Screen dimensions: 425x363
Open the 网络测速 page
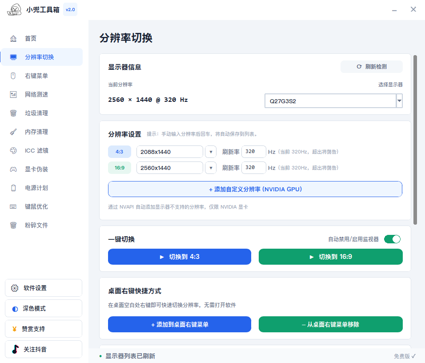pyautogui.click(x=42, y=94)
